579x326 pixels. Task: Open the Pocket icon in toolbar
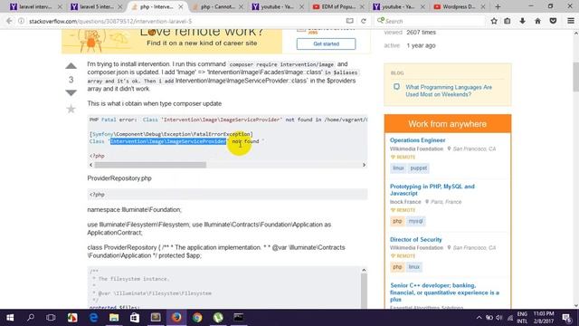[x=553, y=21]
